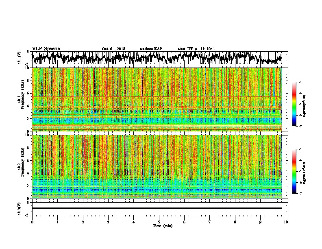This screenshot has height=249, width=322.
Task: Click the "5" tick on ch.1(V) waveform axis
Action: tap(28, 52)
